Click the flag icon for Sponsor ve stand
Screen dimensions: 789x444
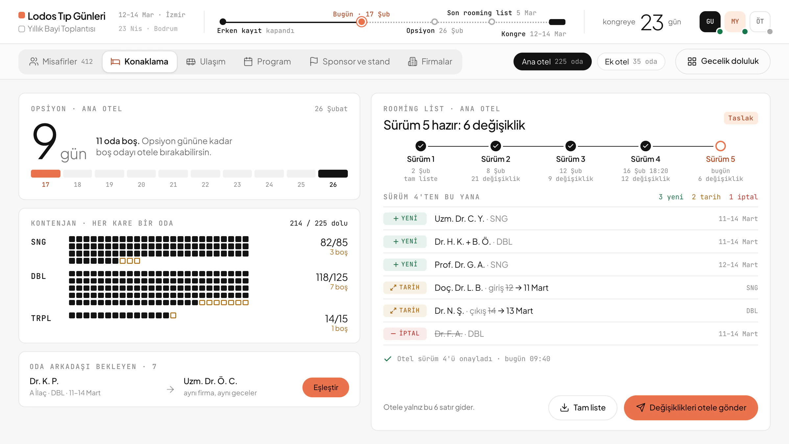coord(314,62)
